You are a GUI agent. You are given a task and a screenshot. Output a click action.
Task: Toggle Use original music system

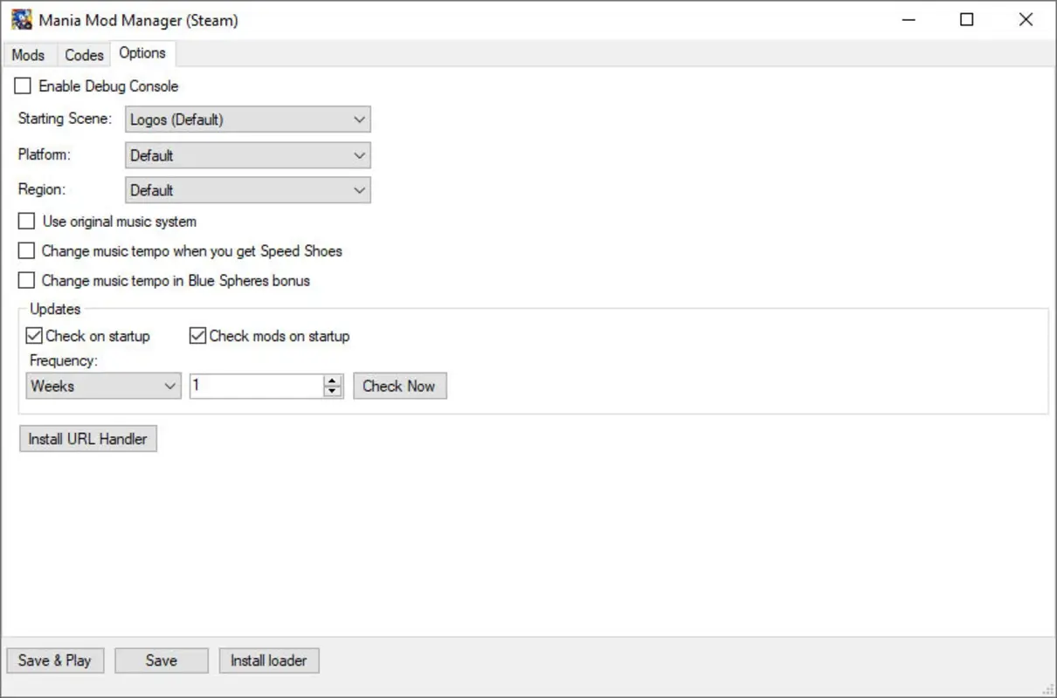[x=26, y=221]
